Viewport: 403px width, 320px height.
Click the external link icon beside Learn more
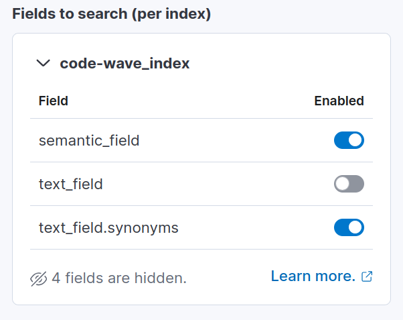(x=366, y=276)
